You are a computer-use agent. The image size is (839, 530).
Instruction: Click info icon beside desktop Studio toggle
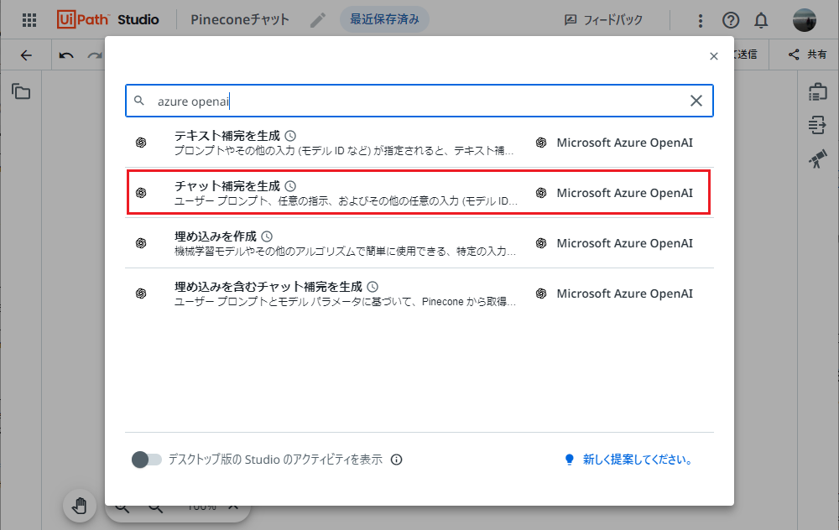396,460
